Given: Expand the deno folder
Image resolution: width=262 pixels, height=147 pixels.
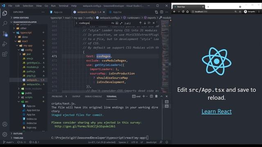Looking at the screenshot, I should (25, 37).
